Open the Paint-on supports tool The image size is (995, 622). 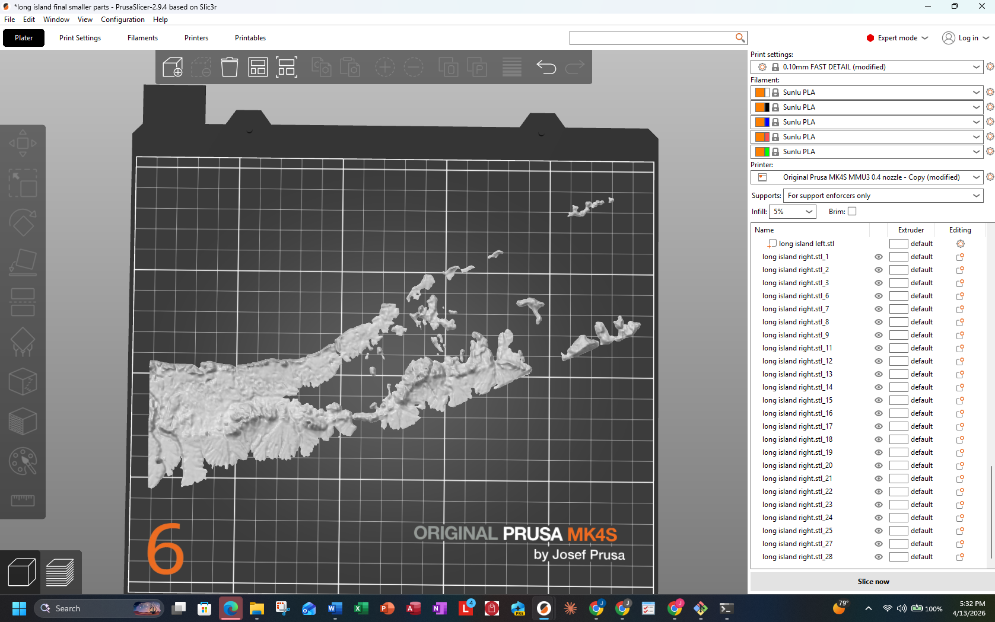pyautogui.click(x=23, y=342)
